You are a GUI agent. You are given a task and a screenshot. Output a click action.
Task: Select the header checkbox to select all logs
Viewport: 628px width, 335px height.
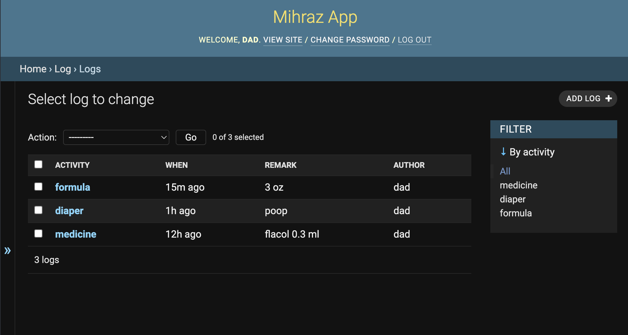pyautogui.click(x=38, y=164)
